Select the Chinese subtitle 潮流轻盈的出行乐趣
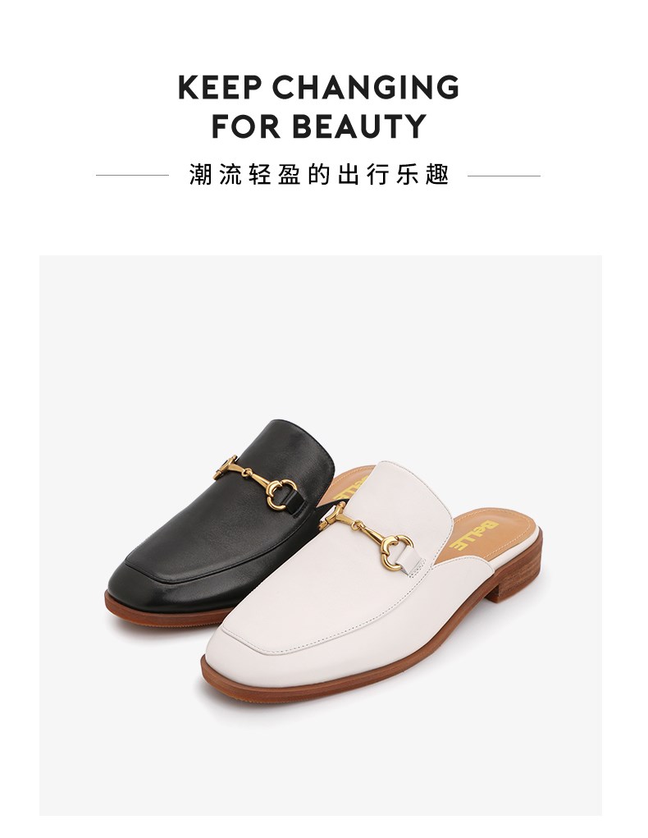Image resolution: width=648 pixels, height=838 pixels. pos(319,175)
